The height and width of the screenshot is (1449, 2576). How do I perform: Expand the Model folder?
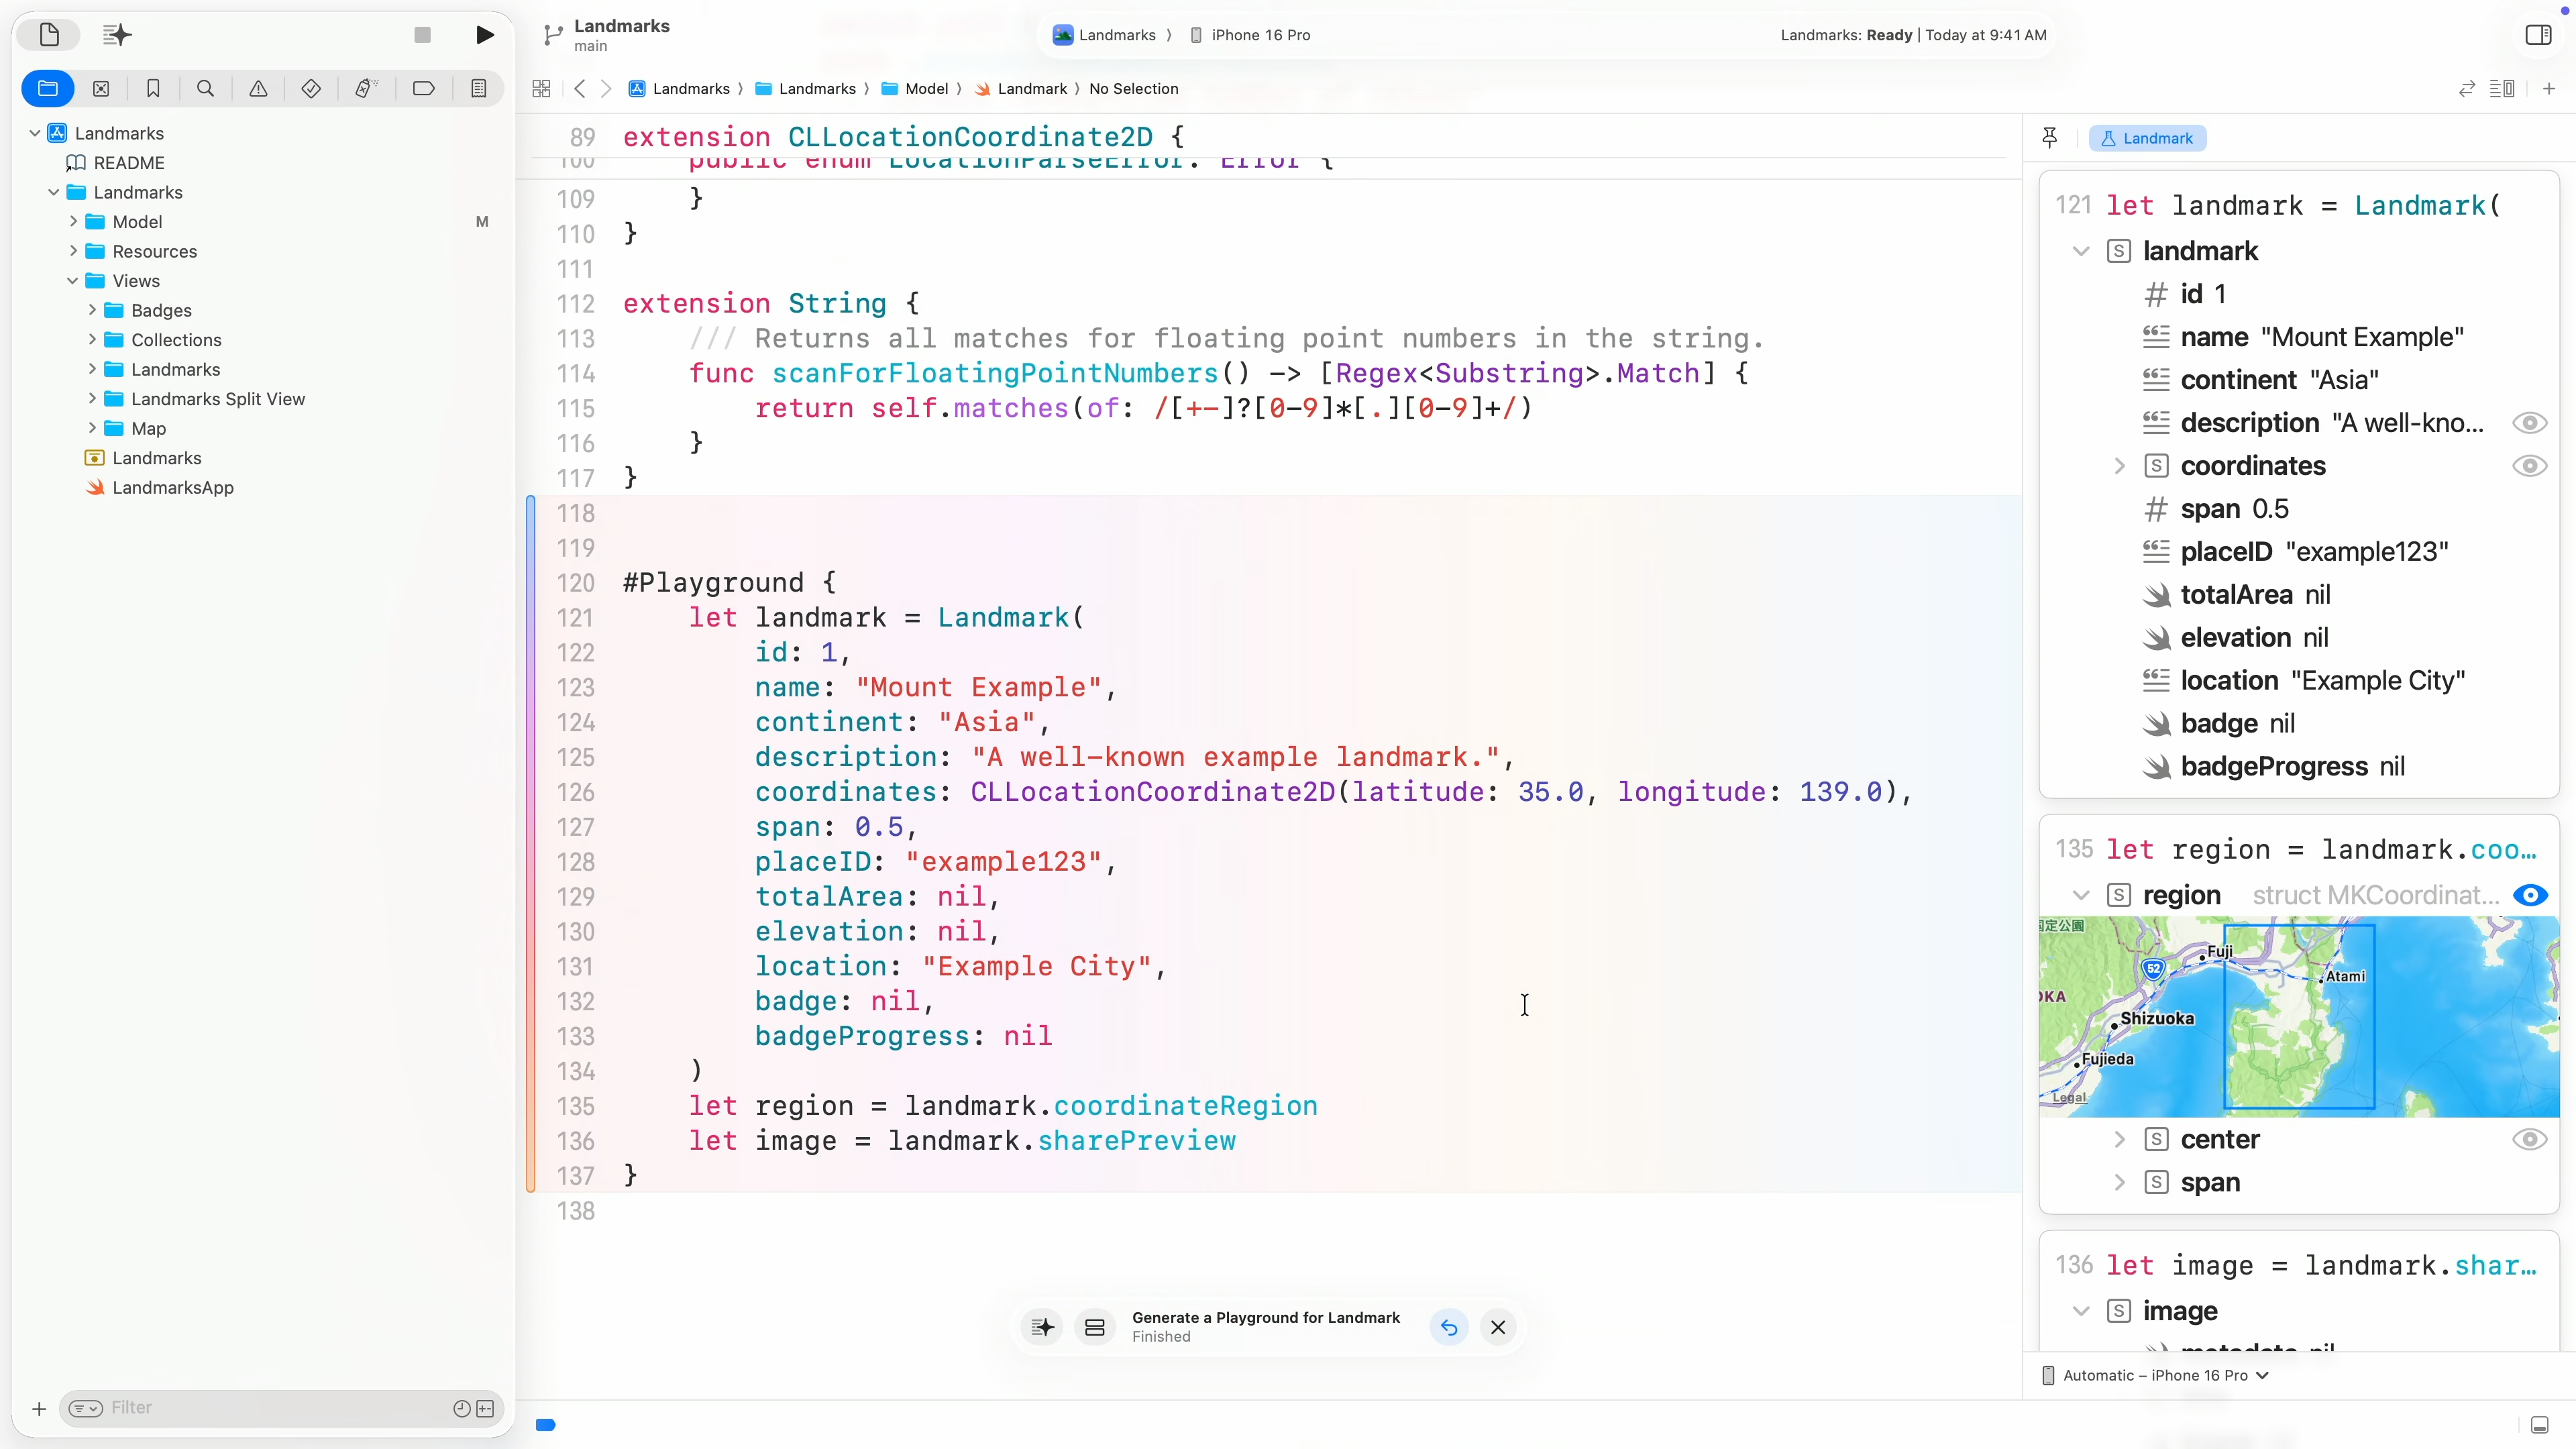pyautogui.click(x=73, y=221)
